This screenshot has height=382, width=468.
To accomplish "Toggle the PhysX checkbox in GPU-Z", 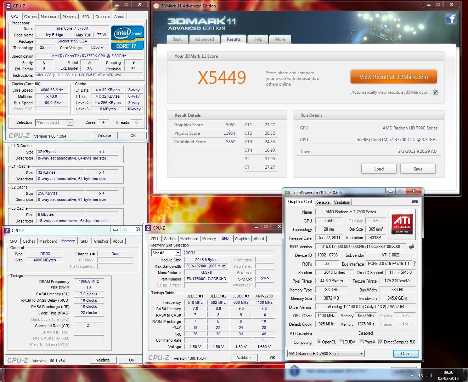I will coord(361,342).
